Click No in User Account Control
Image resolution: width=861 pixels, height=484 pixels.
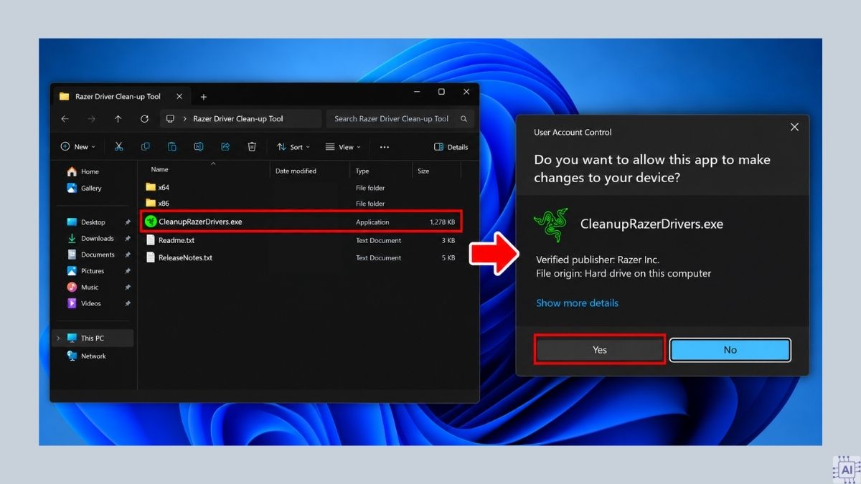coord(730,350)
